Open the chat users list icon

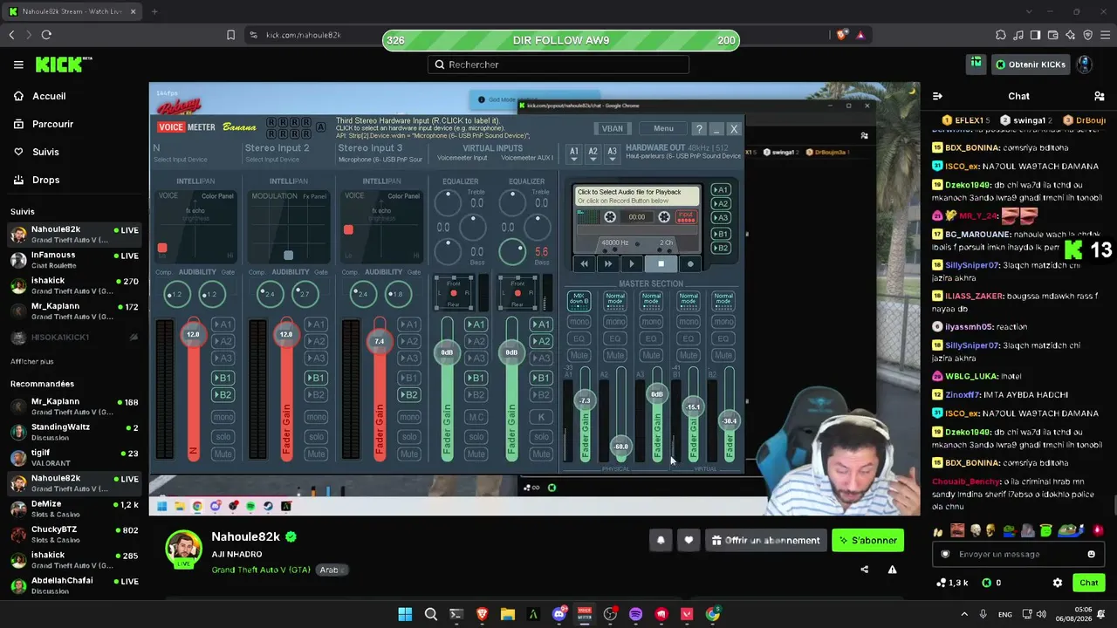click(1099, 96)
